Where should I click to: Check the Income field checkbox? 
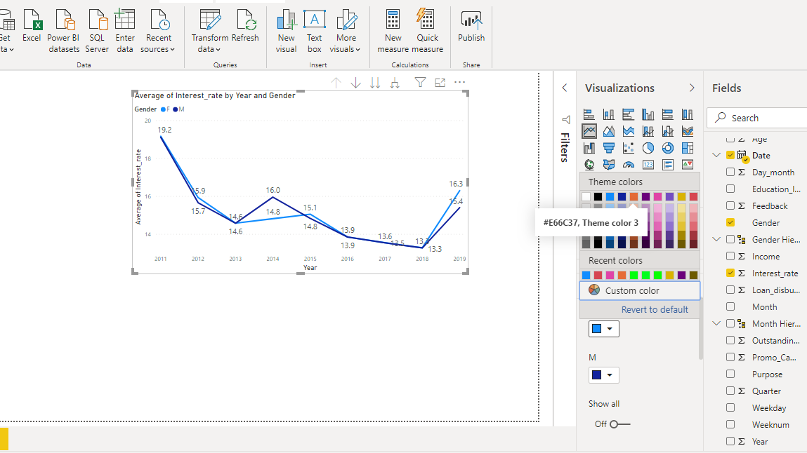(730, 257)
